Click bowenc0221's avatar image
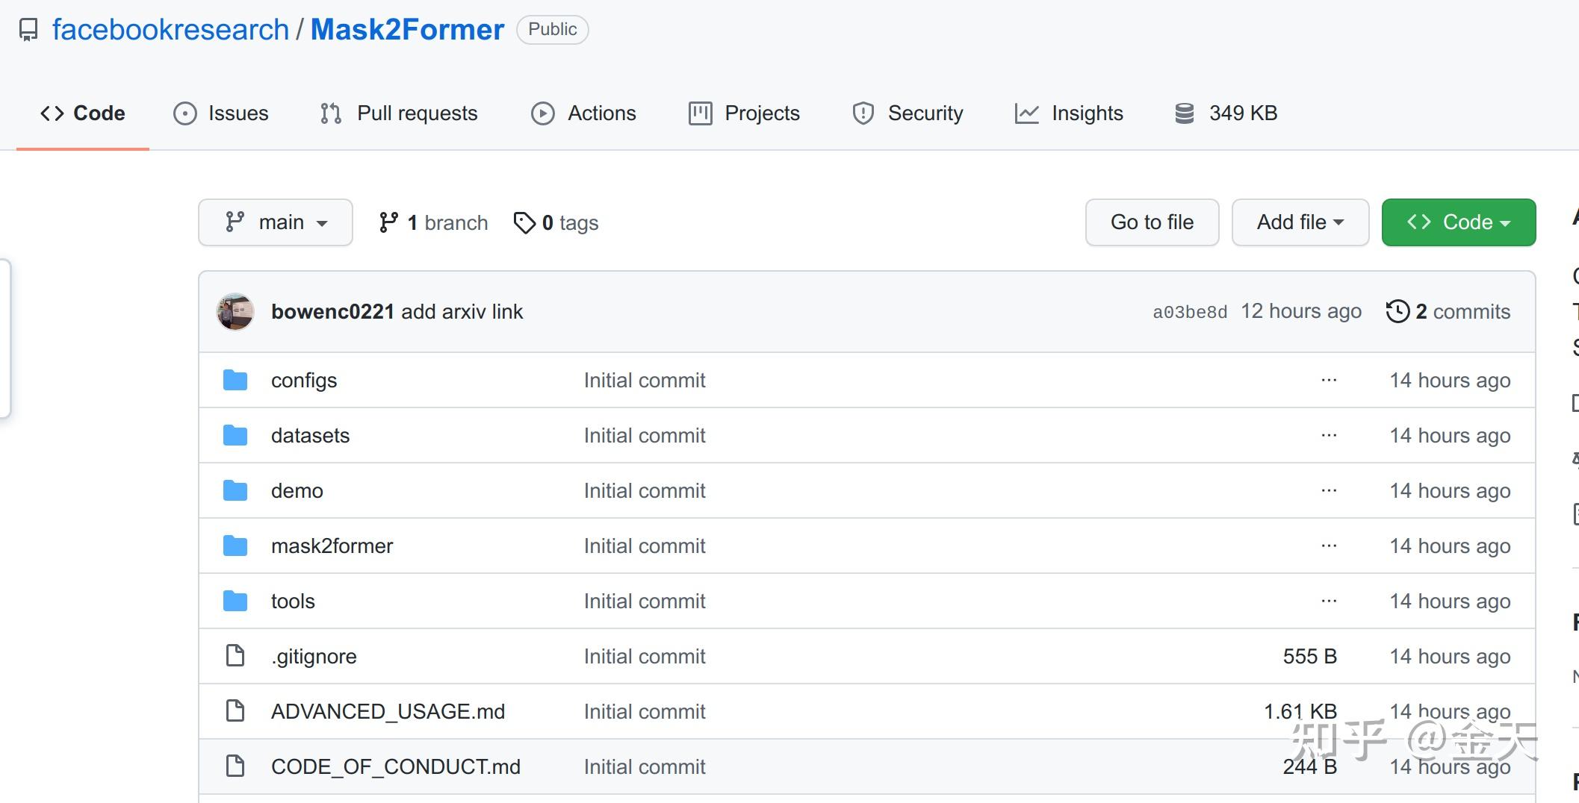Screen dimensions: 1579x803 pyautogui.click(x=235, y=311)
